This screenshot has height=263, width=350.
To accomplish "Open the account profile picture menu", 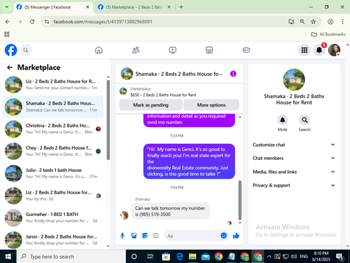I will click(334, 50).
